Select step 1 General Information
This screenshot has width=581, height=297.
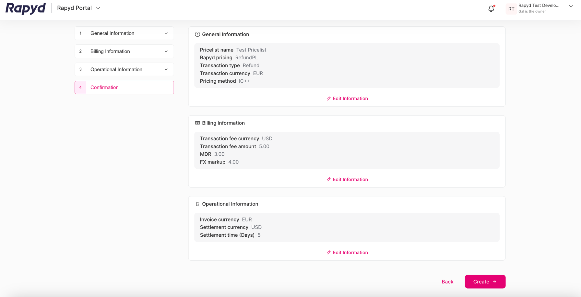click(124, 33)
